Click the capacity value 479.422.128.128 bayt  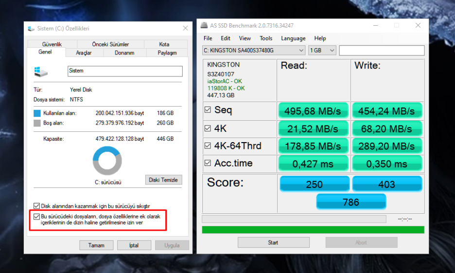click(x=120, y=139)
